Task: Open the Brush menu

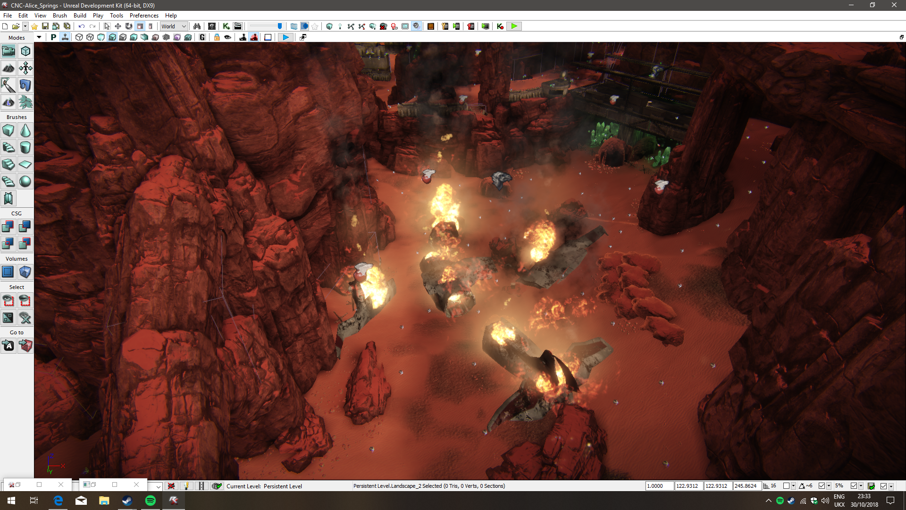Action: [60, 16]
